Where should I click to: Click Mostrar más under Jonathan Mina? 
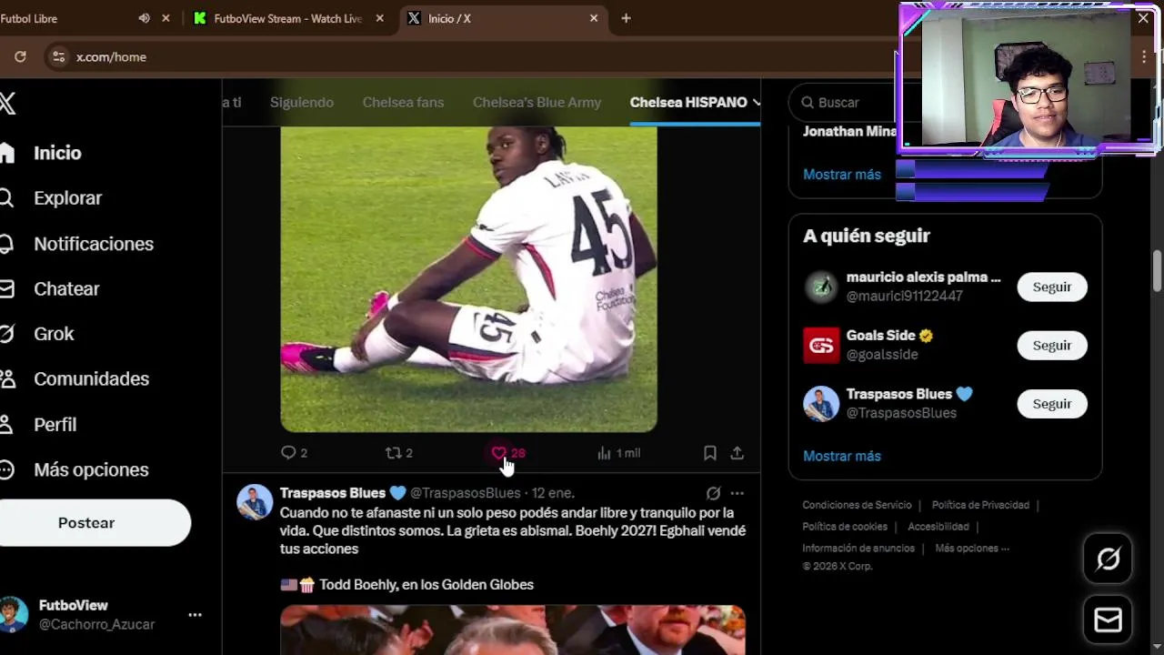(x=842, y=174)
